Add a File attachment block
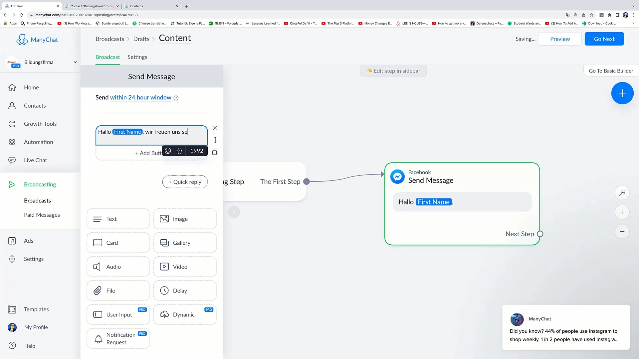 point(118,291)
